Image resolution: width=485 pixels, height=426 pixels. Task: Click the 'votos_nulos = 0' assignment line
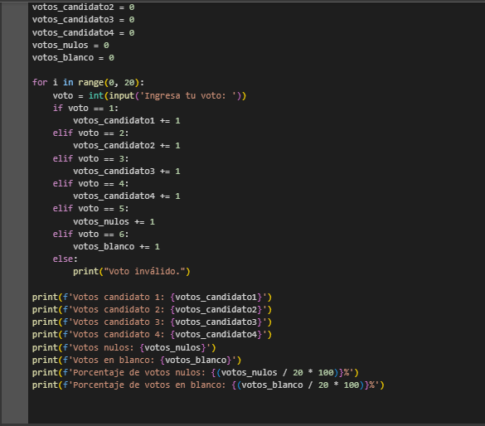tap(70, 46)
